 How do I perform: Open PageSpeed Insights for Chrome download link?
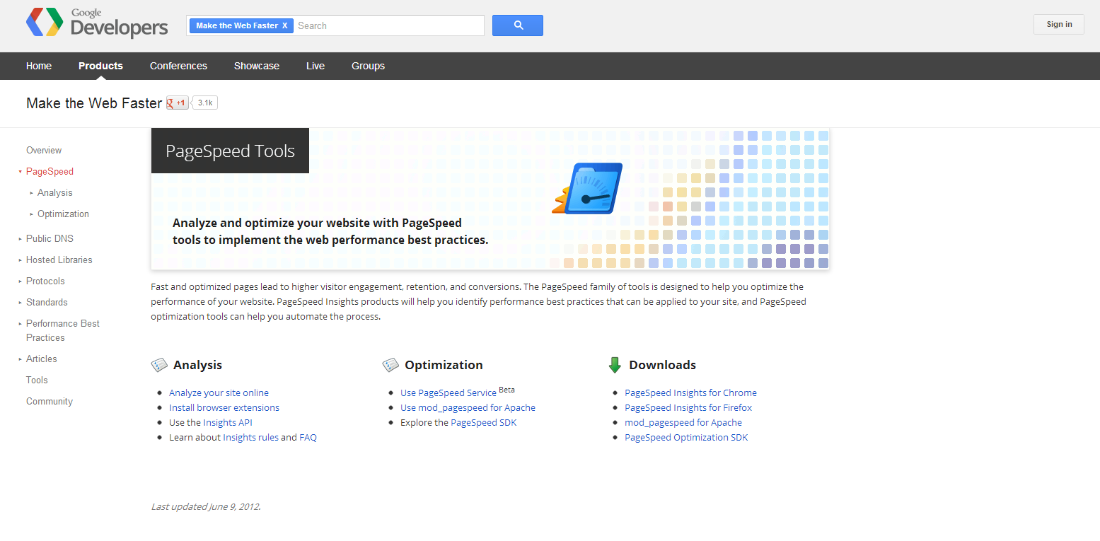click(x=690, y=392)
